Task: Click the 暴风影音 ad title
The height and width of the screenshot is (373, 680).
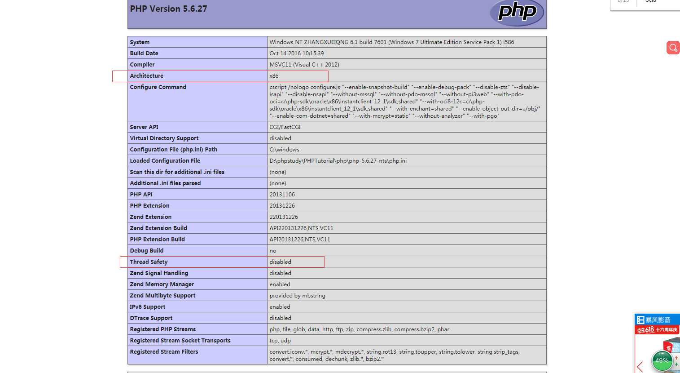Action: click(658, 320)
